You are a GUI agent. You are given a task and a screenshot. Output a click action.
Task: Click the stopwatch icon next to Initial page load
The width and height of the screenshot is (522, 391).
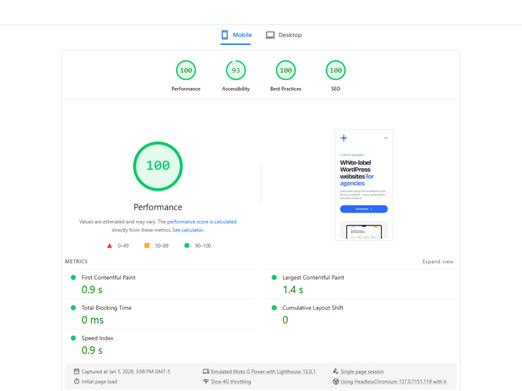point(77,382)
